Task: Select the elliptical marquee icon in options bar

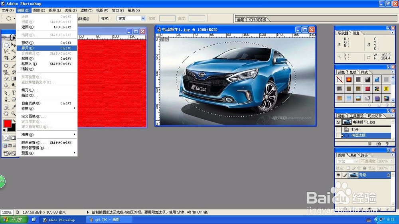Action: 9,18
